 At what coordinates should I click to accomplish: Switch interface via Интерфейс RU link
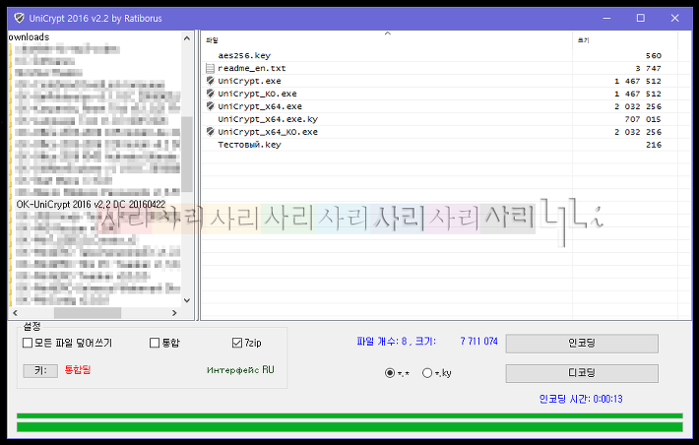point(241,370)
